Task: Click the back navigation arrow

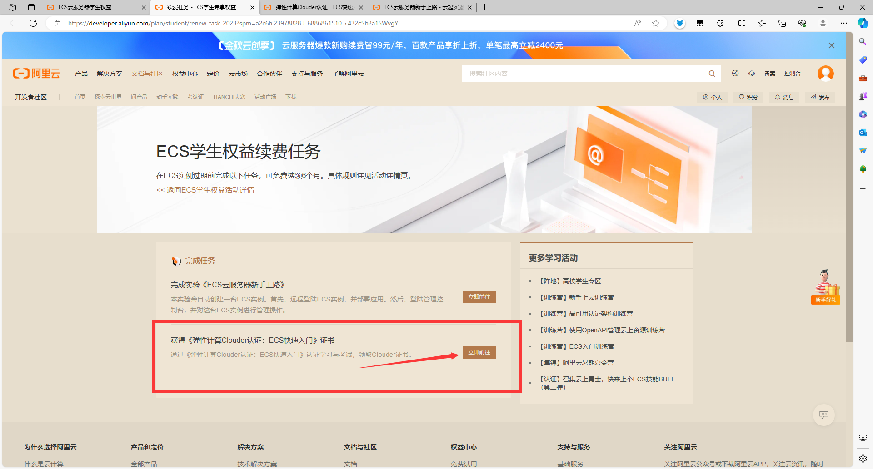Action: coord(13,23)
